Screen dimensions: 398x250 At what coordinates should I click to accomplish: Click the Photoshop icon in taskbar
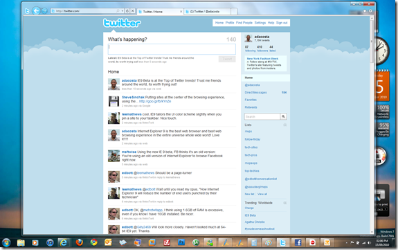pyautogui.click(x=181, y=242)
